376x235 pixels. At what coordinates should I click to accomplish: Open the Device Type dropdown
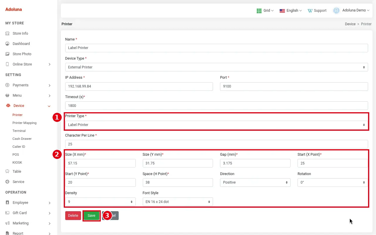click(216, 67)
